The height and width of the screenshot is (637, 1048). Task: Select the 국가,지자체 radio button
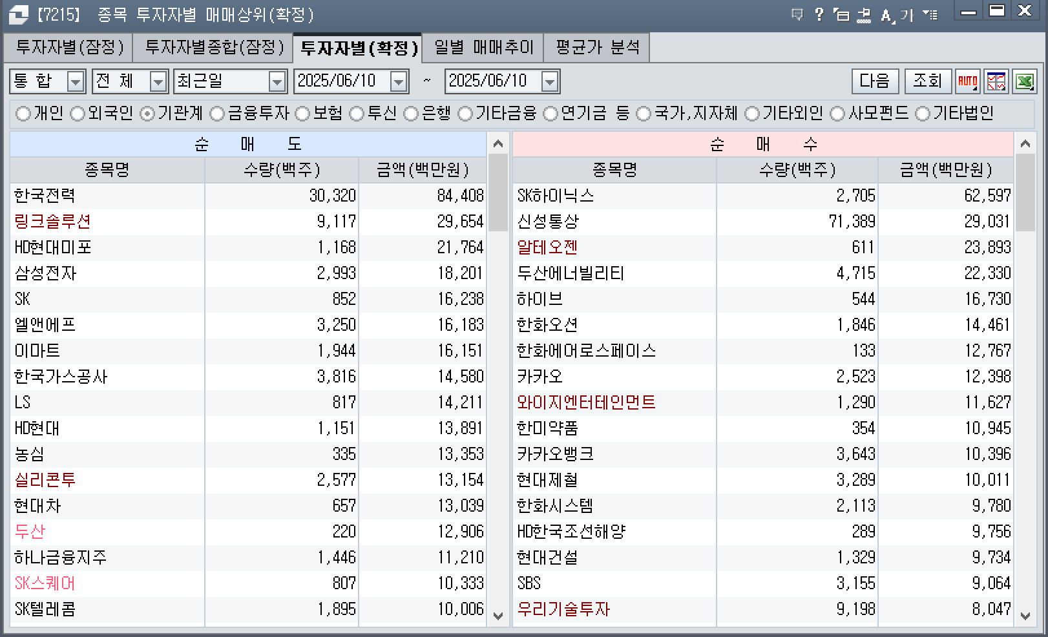tap(644, 114)
